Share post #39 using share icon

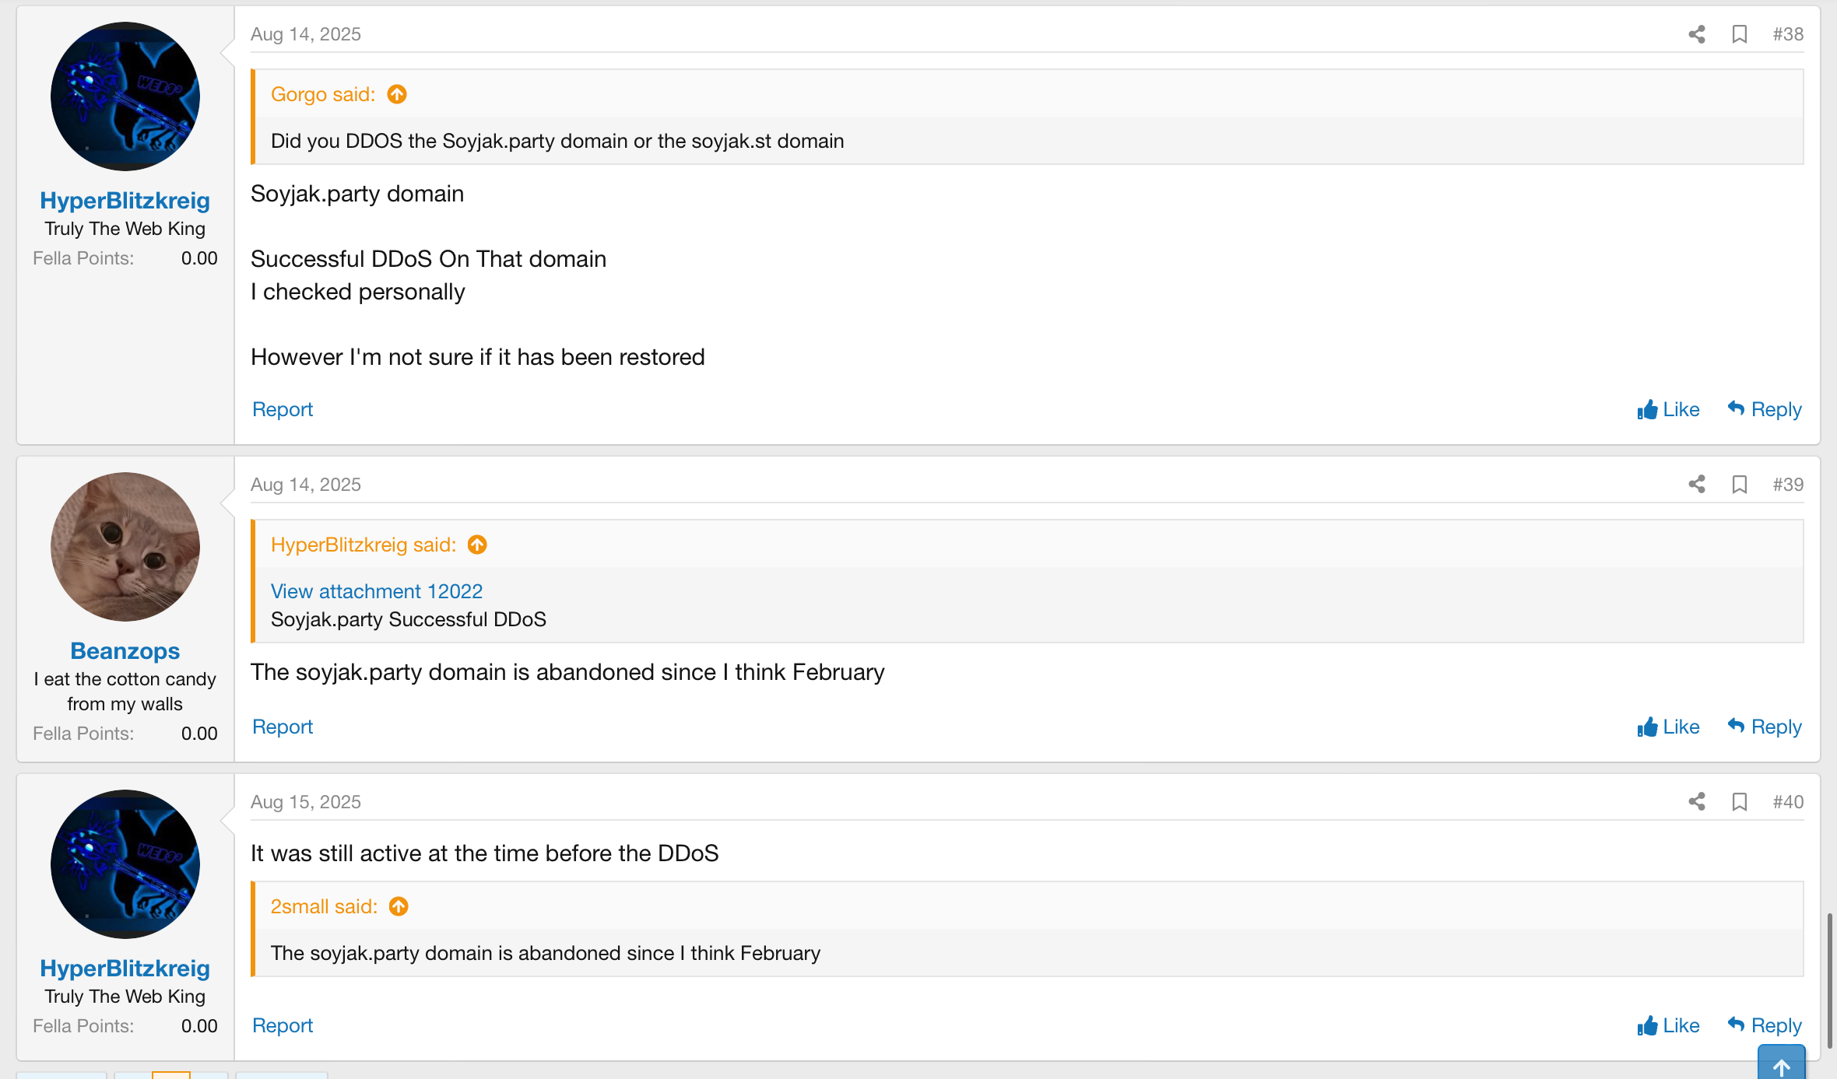1697,485
